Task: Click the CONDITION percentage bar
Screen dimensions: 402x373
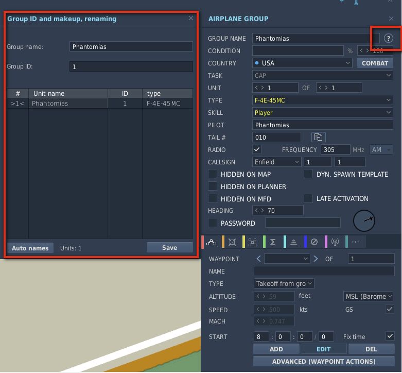Action: pyautogui.click(x=298, y=50)
